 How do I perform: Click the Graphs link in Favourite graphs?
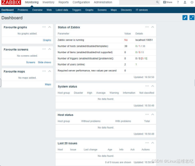[x=47, y=40]
